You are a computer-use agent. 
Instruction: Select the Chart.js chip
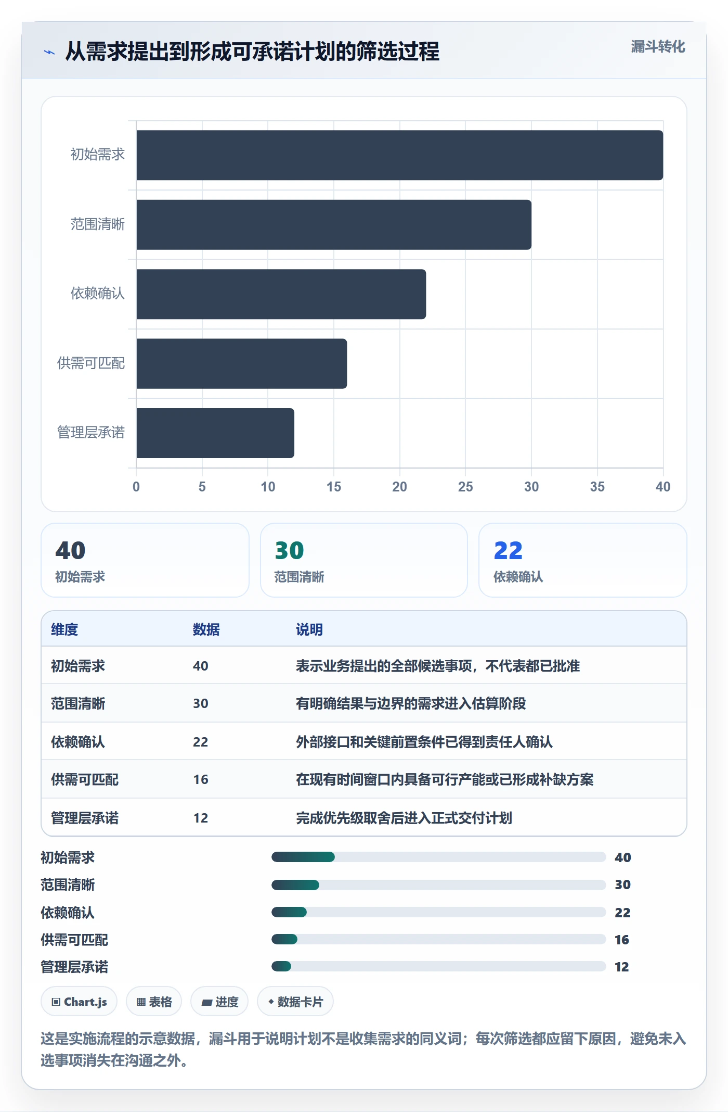click(x=79, y=1002)
